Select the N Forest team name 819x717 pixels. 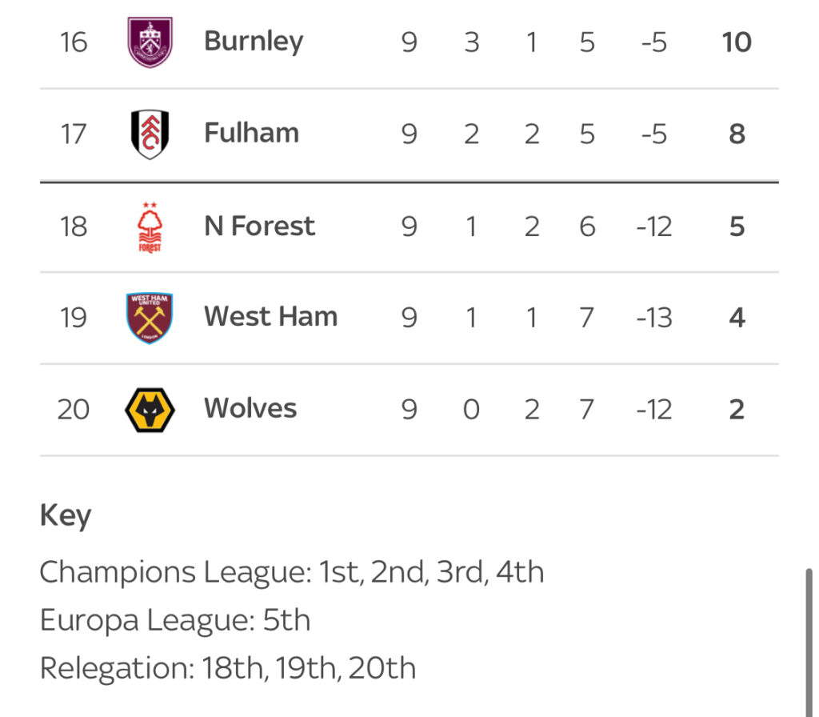(259, 226)
